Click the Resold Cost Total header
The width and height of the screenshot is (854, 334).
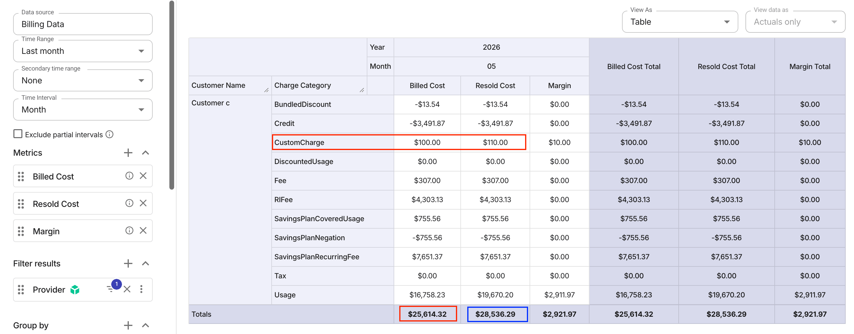[726, 67]
